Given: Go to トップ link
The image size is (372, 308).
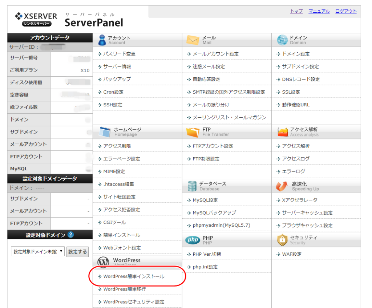Looking at the screenshot, I should click(x=296, y=11).
